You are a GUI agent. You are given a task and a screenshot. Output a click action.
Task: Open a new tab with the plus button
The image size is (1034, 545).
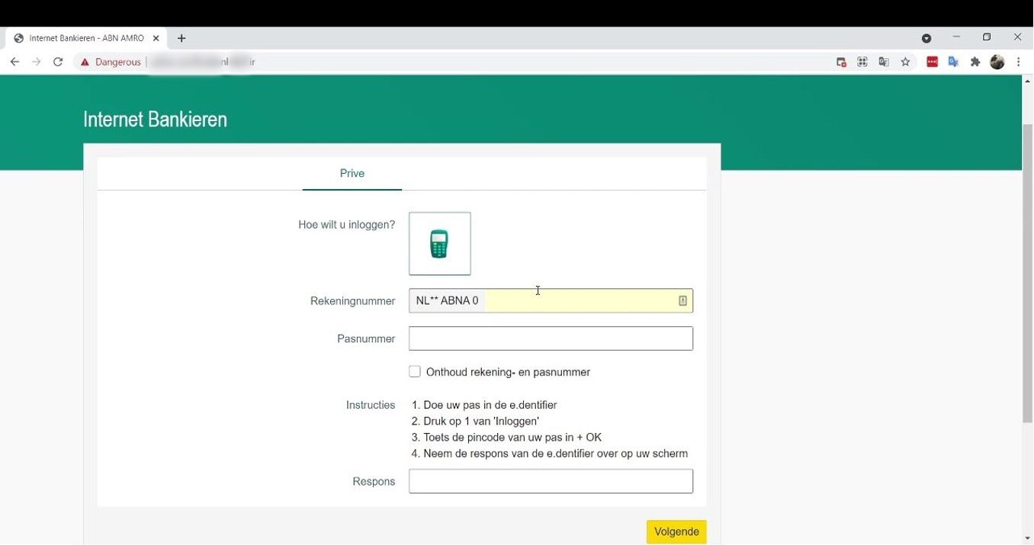point(181,38)
